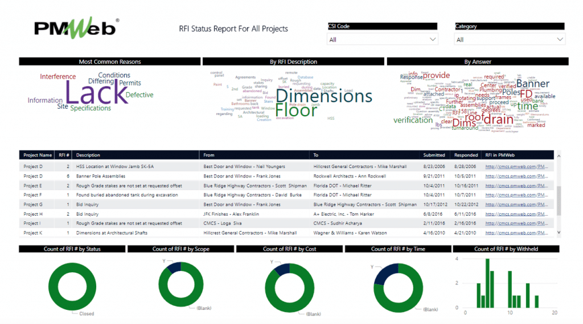Click 'Count of RFI # by Withheld' header

point(506,249)
